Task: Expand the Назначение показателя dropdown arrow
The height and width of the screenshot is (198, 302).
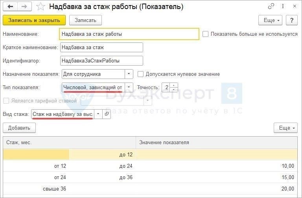Action: pyautogui.click(x=129, y=74)
